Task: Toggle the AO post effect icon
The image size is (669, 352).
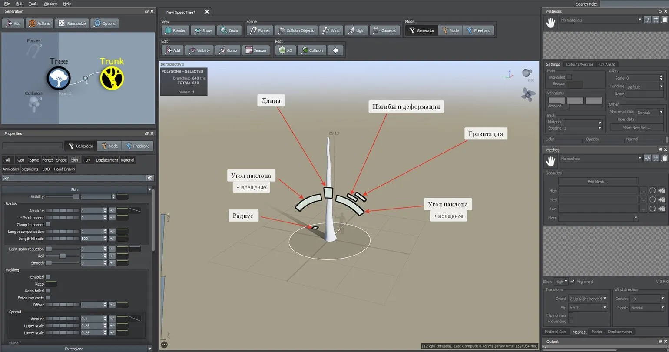Action: 285,50
